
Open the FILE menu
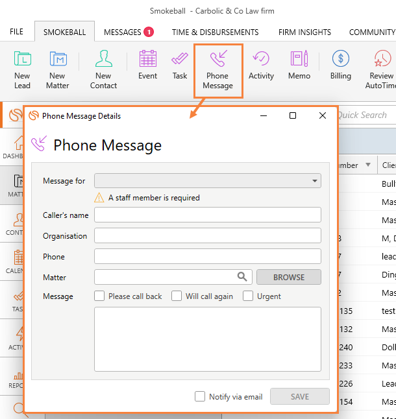point(17,32)
